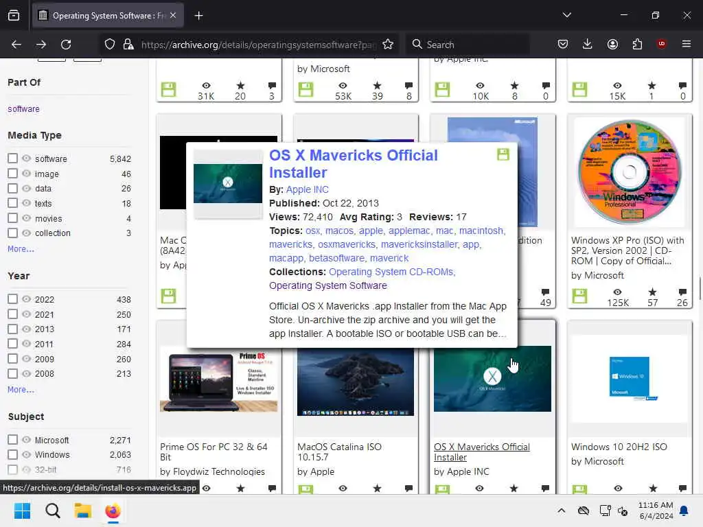Check the texts media type box
The image size is (703, 527).
tap(12, 203)
